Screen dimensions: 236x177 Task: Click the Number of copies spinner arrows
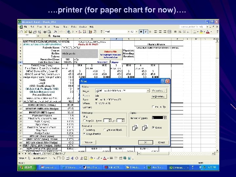tap(165, 118)
